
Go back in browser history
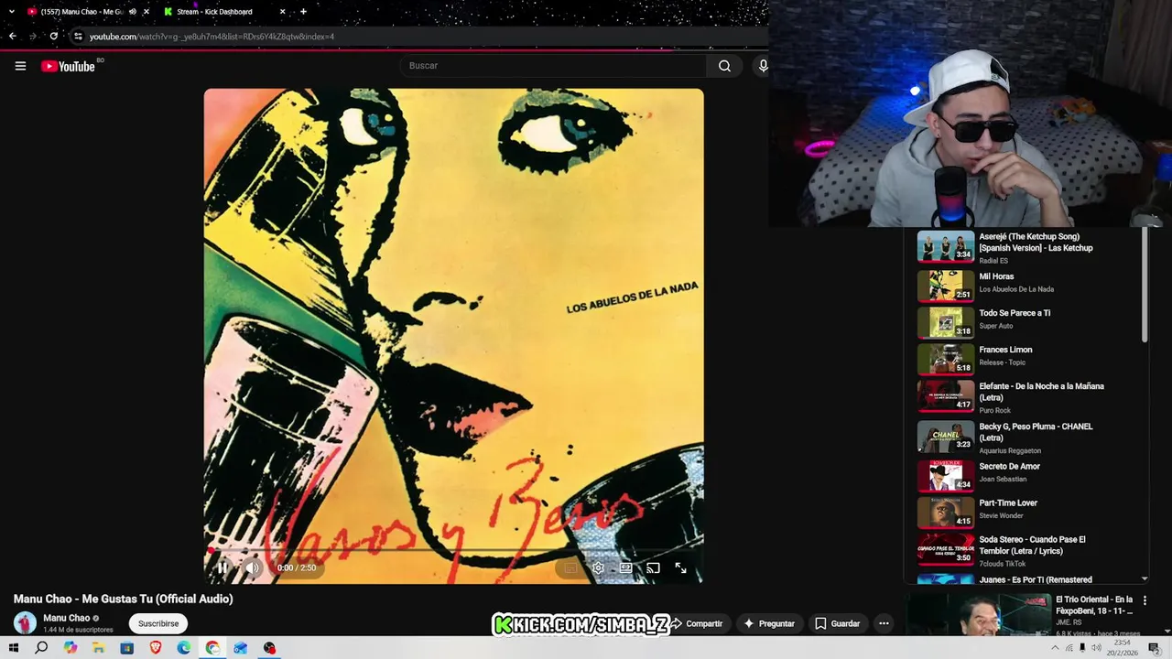point(12,37)
